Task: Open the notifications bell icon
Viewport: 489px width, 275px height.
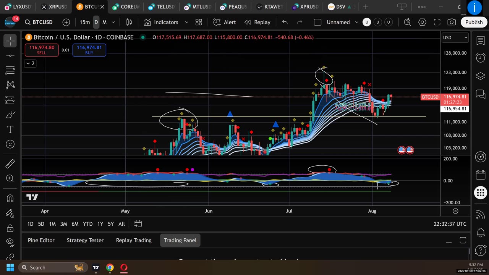Action: [481, 233]
